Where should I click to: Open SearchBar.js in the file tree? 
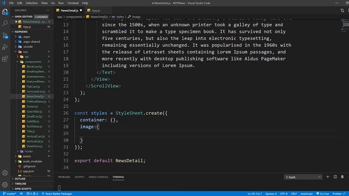point(34,112)
